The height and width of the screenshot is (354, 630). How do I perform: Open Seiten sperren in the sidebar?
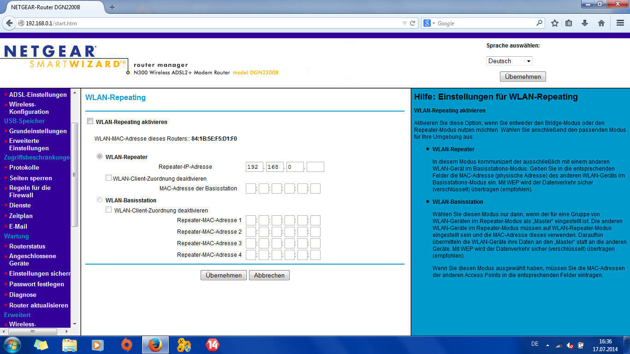point(30,178)
